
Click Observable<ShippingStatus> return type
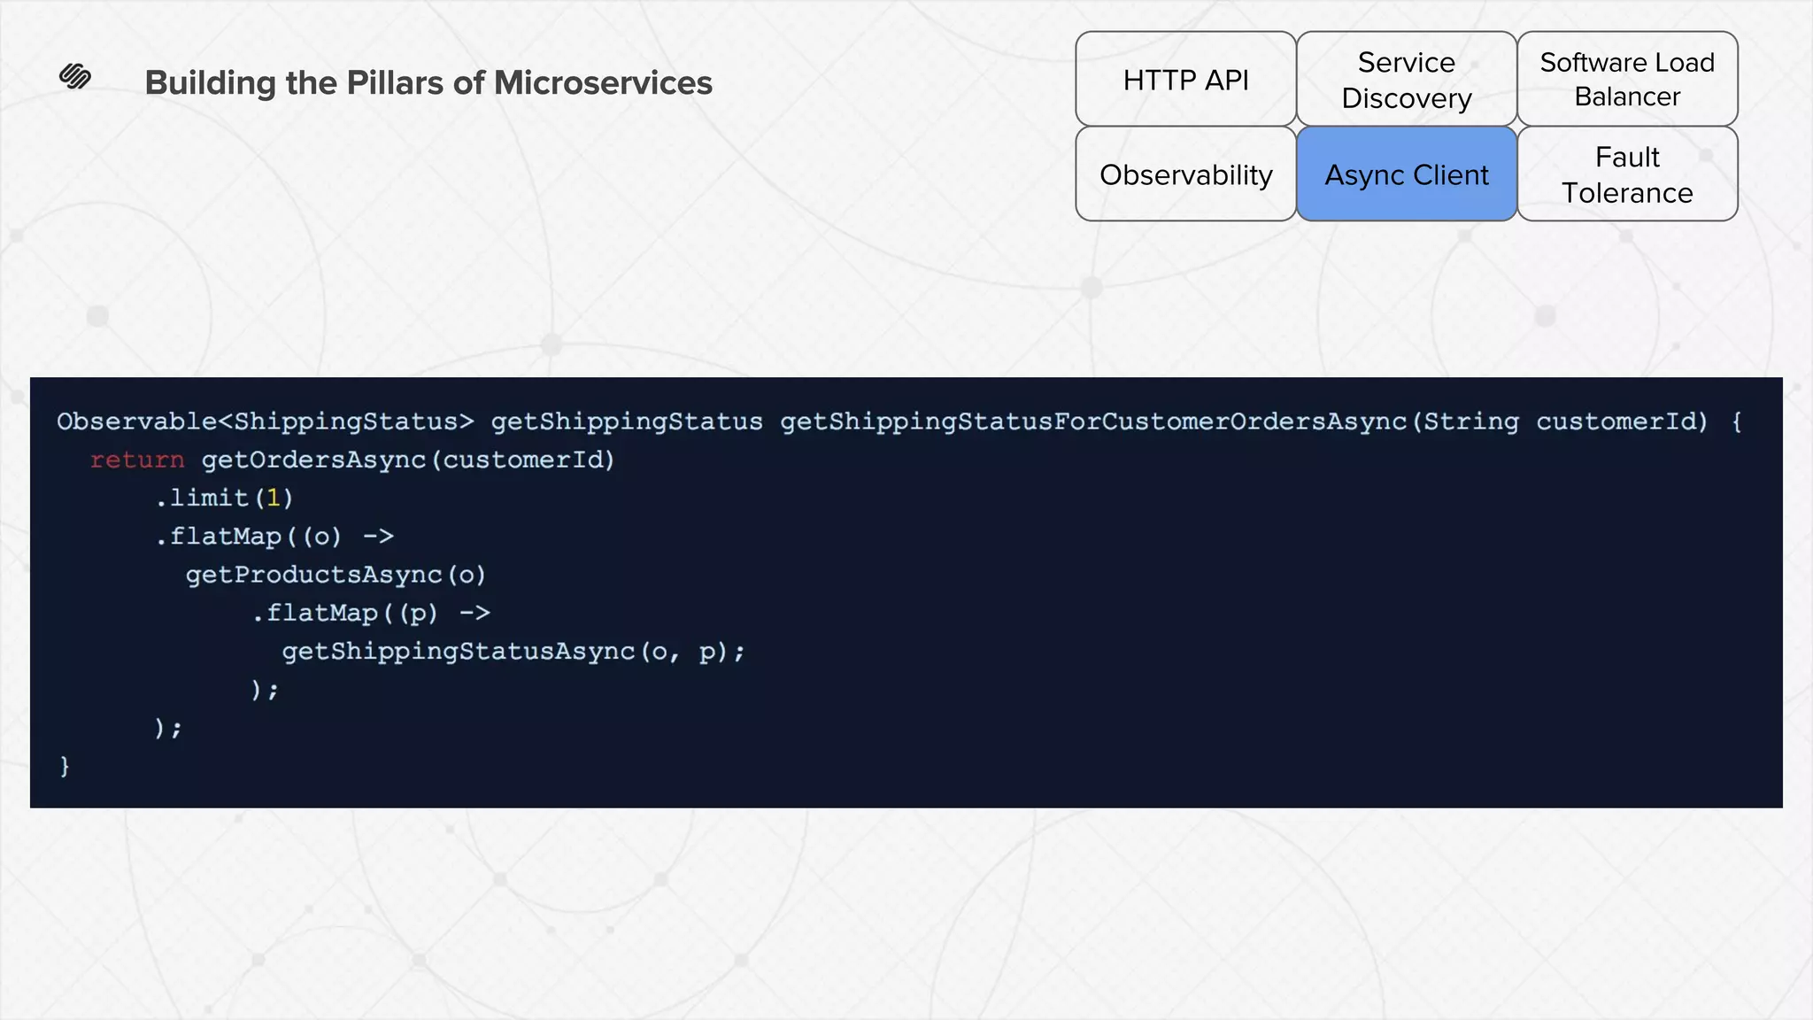266,421
